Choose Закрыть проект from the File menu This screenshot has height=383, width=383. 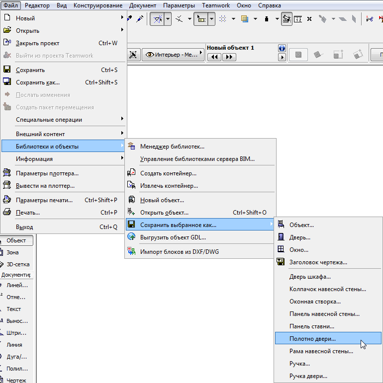click(x=64, y=43)
